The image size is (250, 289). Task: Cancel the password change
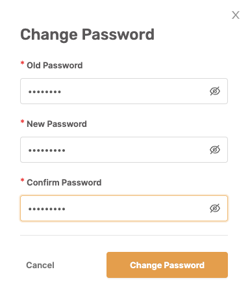[x=40, y=265]
